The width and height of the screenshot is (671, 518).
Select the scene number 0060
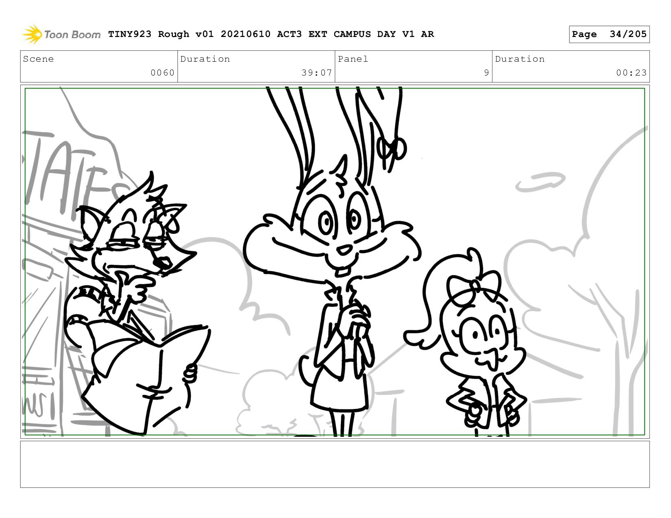point(162,73)
